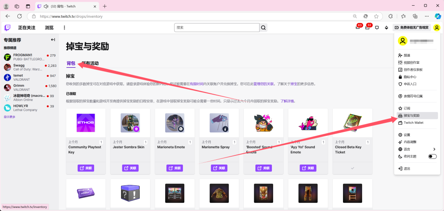
Task: Open the inbox icon with 63 badge
Action: (358, 27)
